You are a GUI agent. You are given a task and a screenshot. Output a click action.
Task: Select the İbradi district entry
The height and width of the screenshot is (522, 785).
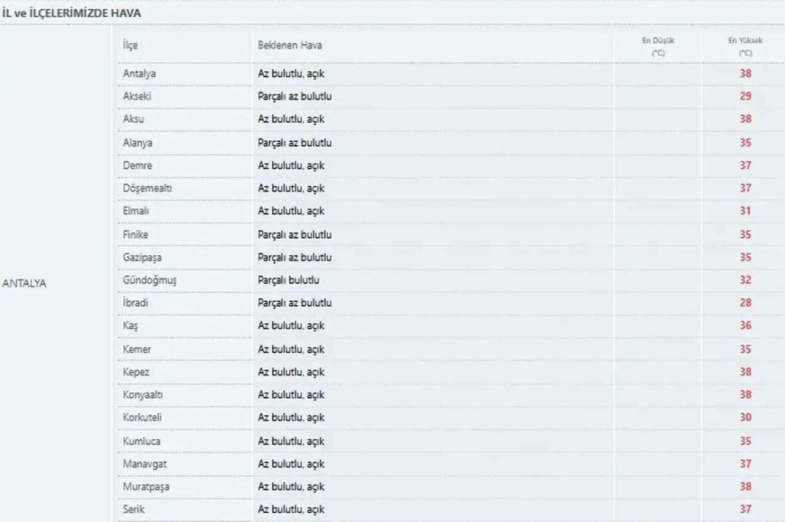click(135, 303)
